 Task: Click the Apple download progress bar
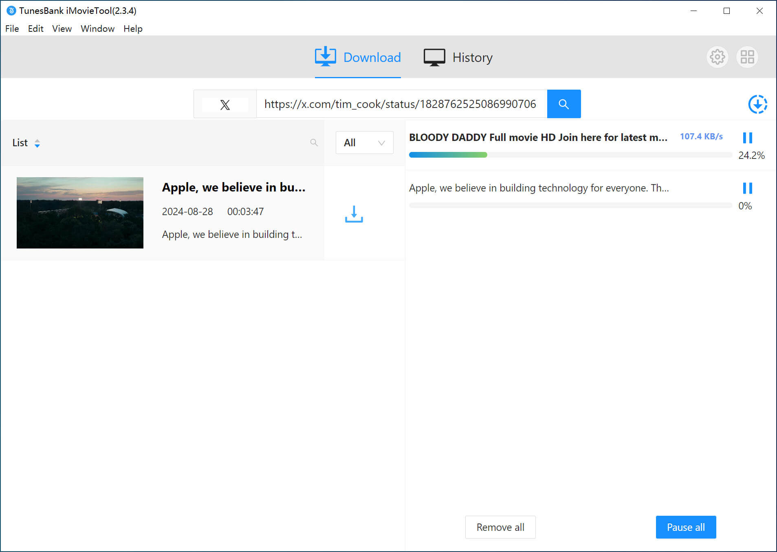570,205
